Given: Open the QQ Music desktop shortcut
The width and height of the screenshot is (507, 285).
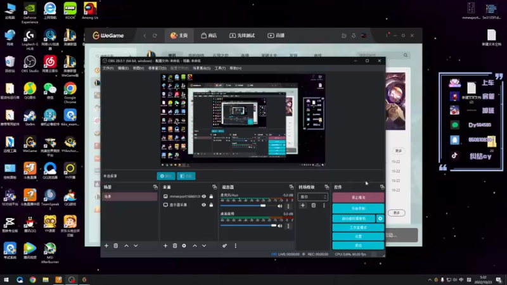Looking at the screenshot, I should 30,91.
